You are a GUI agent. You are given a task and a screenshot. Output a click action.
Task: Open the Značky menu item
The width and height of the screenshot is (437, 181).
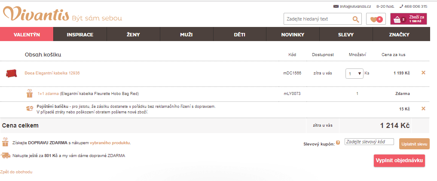(x=399, y=34)
